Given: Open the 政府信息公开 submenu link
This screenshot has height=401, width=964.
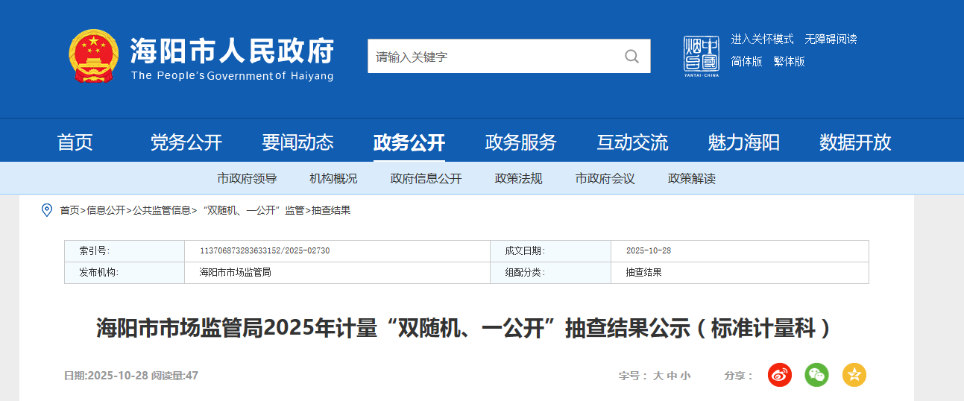Looking at the screenshot, I should point(426,179).
